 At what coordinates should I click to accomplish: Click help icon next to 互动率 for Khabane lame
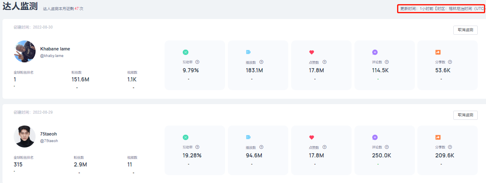198,62
